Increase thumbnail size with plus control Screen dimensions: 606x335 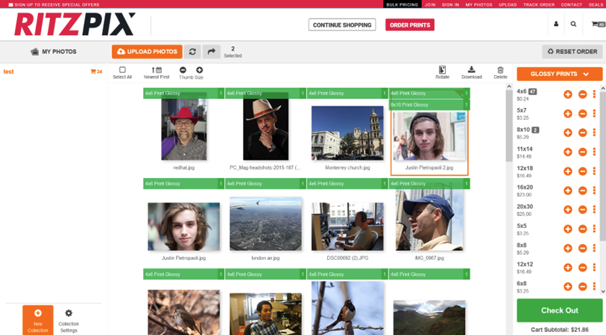pyautogui.click(x=199, y=70)
